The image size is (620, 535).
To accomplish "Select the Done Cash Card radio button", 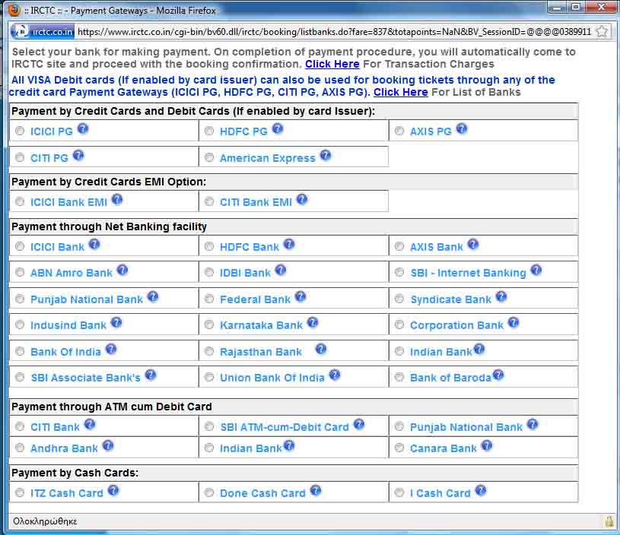I will [209, 493].
